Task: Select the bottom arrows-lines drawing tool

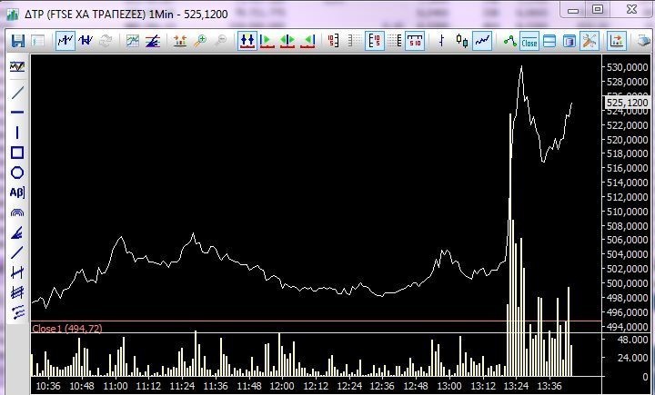Action: (x=17, y=312)
